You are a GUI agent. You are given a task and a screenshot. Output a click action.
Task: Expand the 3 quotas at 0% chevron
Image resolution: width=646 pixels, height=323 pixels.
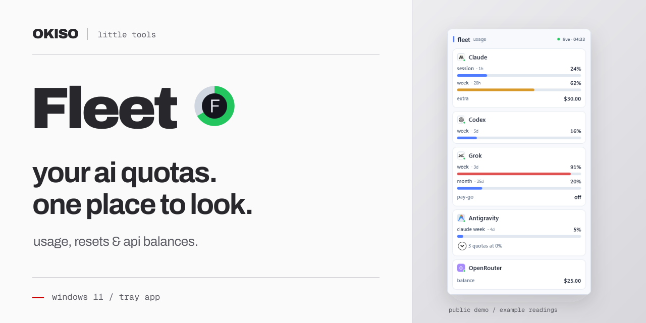[x=462, y=246]
